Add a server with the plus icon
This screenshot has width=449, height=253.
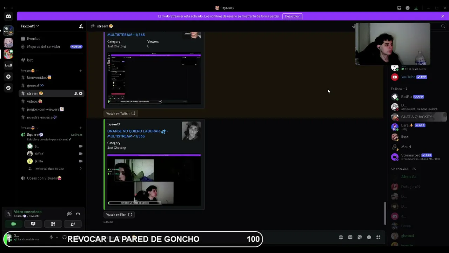point(8,77)
